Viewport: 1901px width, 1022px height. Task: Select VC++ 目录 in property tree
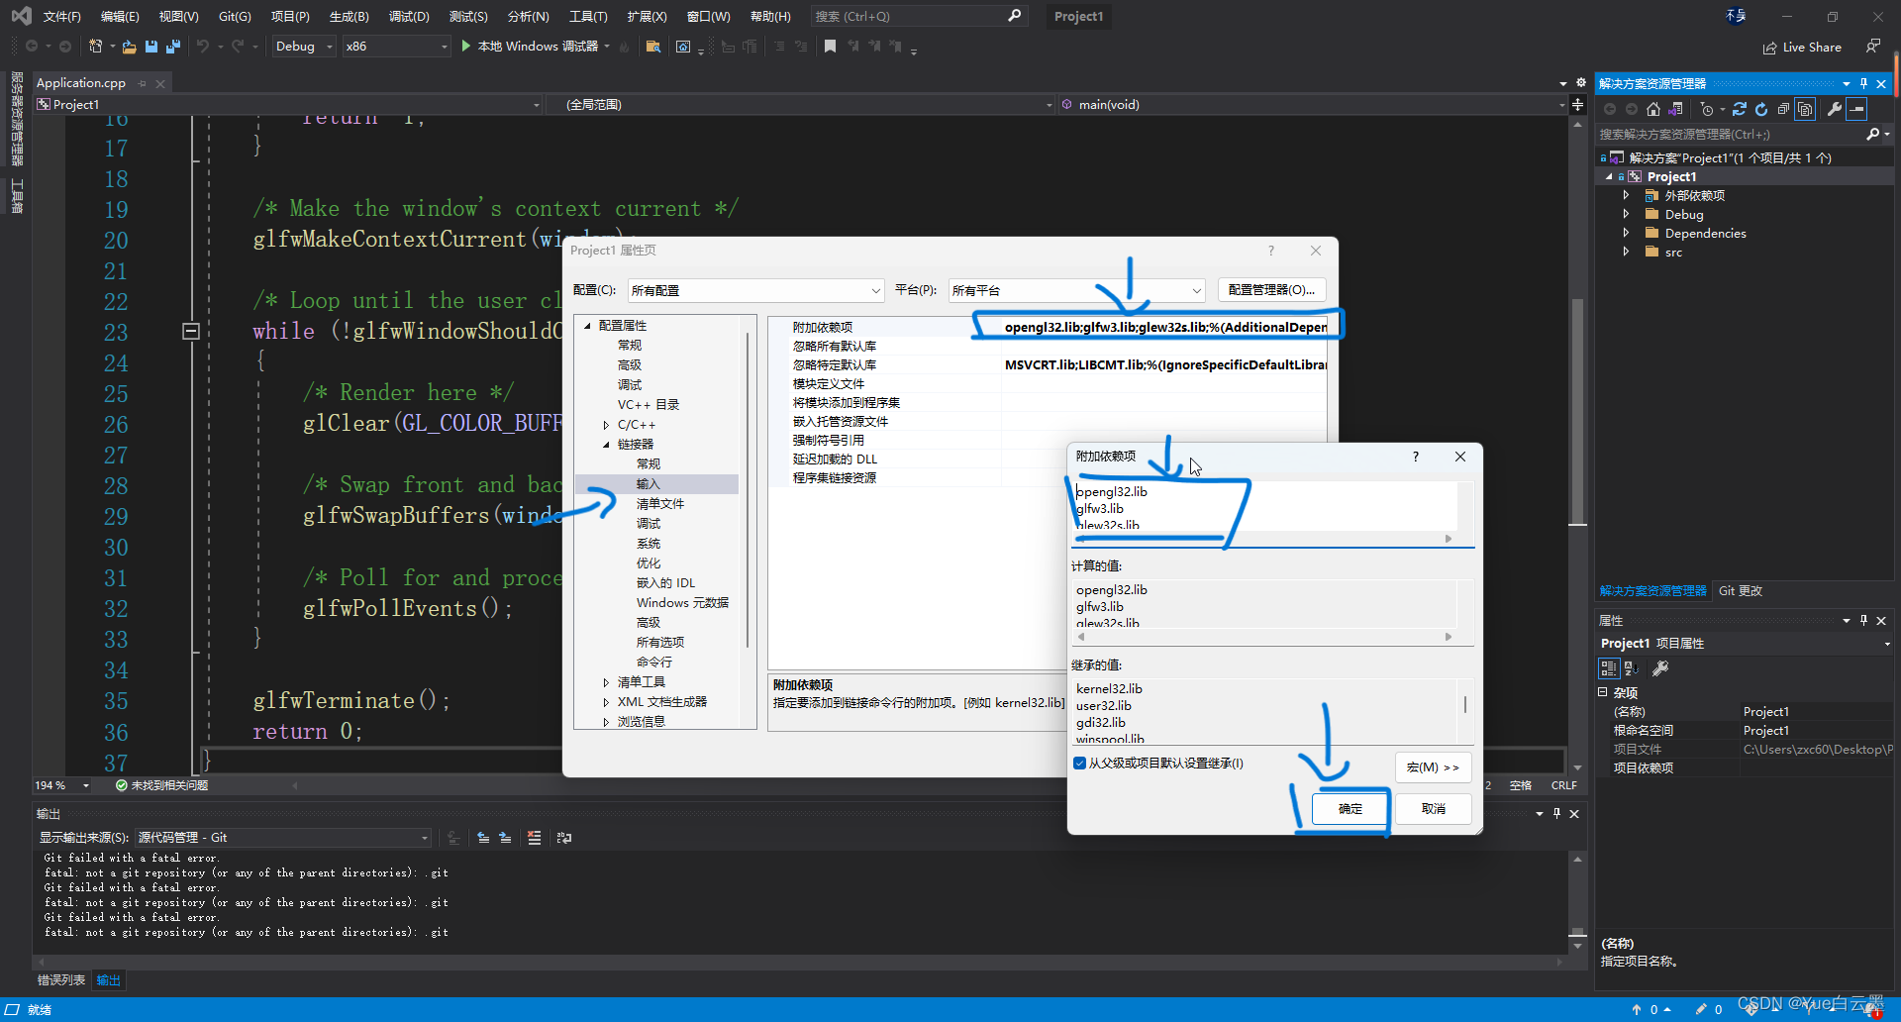point(649,405)
